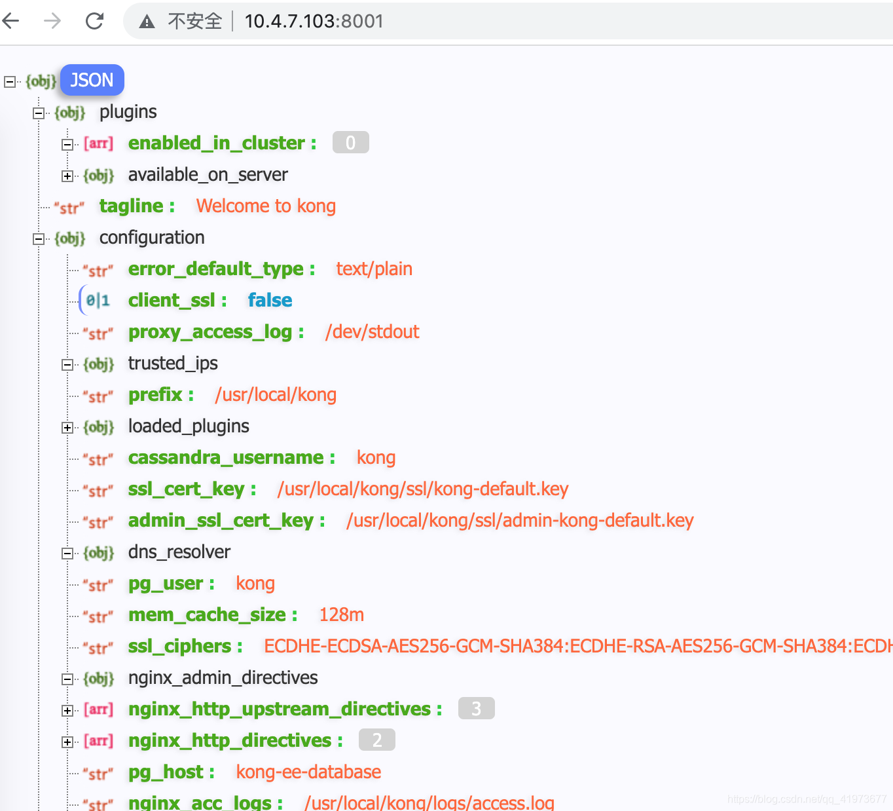Click the tagline value 'Welcome to kong'
Viewport: 893px width, 811px height.
(x=266, y=206)
